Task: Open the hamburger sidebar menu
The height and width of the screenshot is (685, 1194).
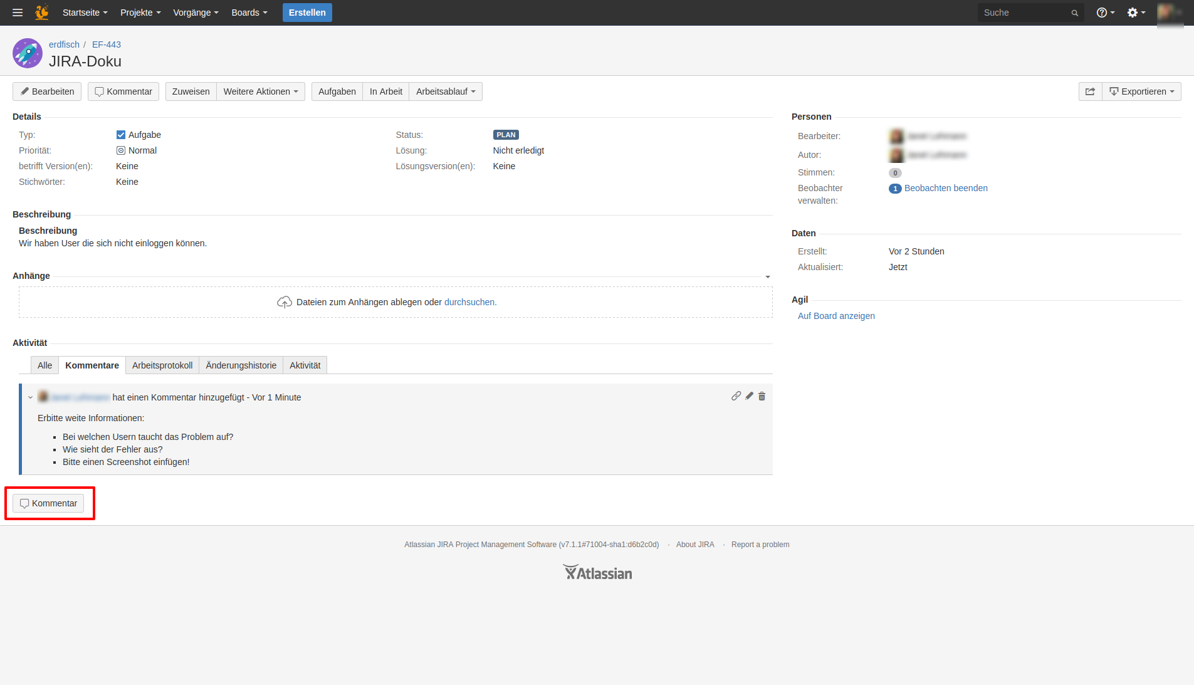Action: 18,13
